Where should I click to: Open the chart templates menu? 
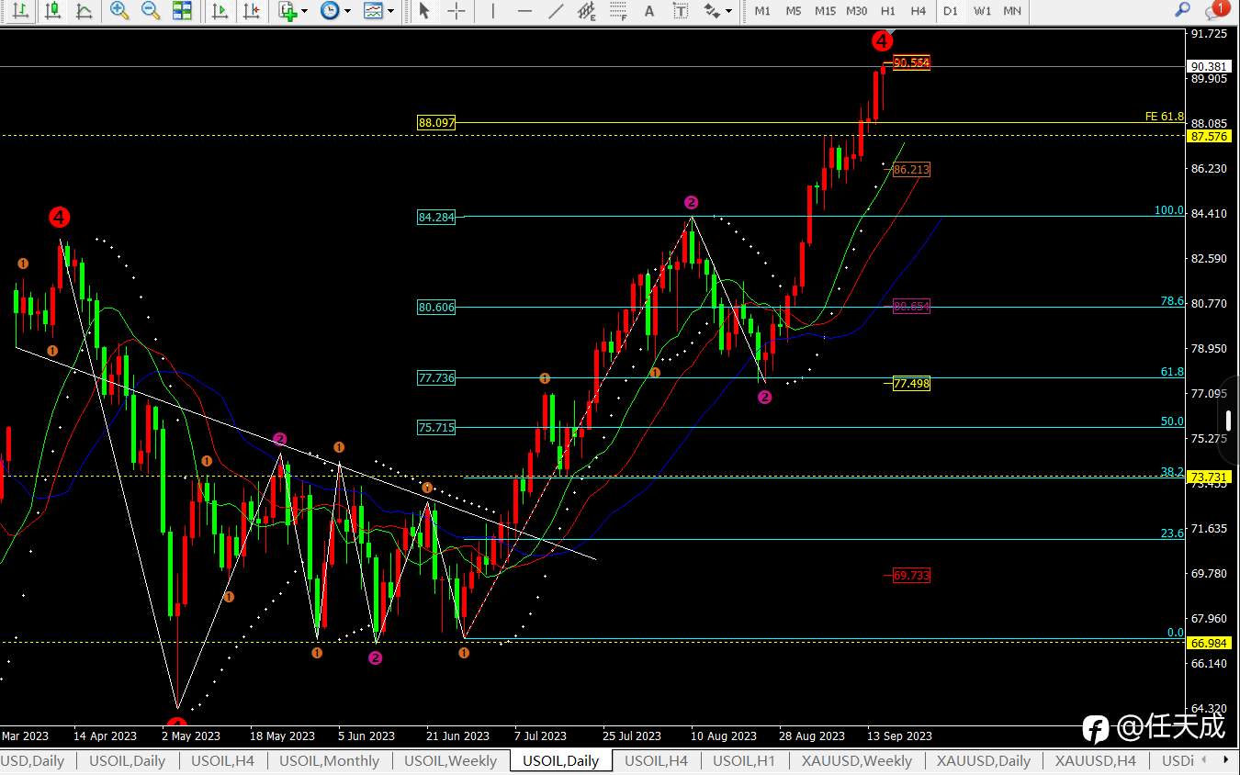373,11
